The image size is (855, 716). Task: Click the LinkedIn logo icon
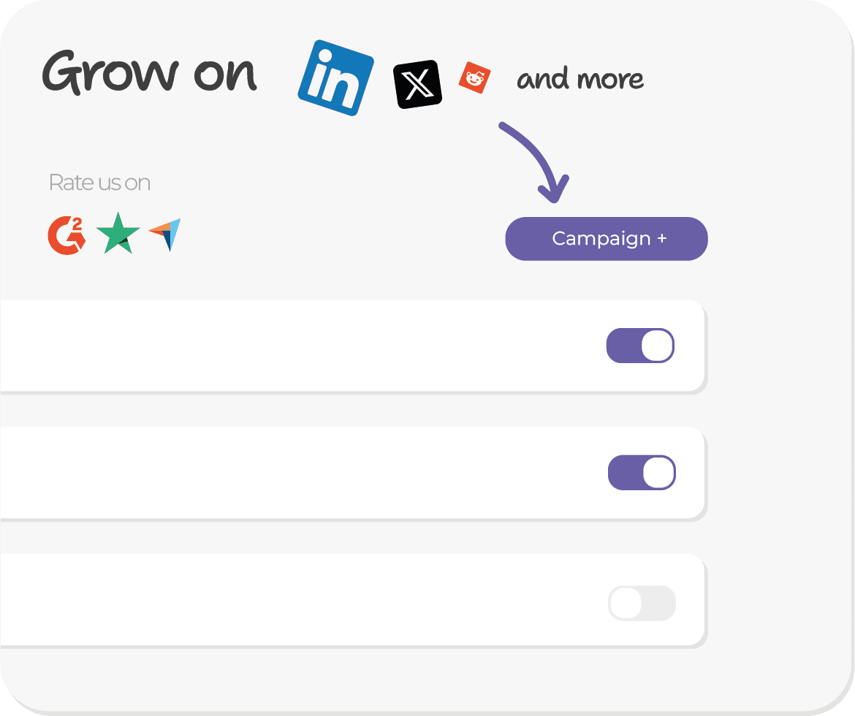pyautogui.click(x=335, y=77)
